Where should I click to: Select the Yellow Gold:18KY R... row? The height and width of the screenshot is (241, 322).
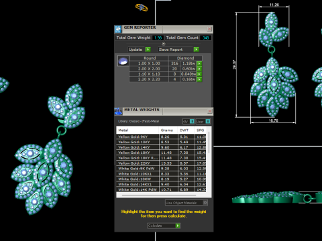pos(161,158)
